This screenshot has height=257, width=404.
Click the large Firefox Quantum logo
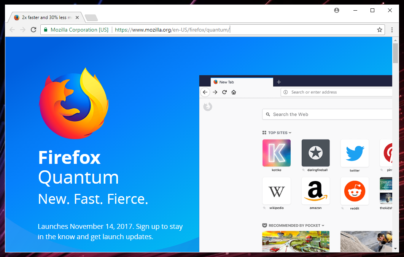(74, 103)
